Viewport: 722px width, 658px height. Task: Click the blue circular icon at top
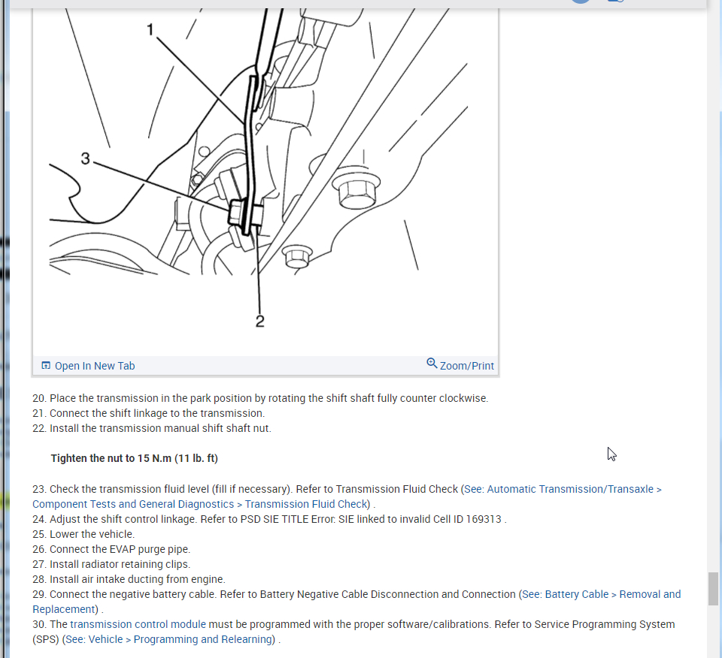pyautogui.click(x=581, y=2)
